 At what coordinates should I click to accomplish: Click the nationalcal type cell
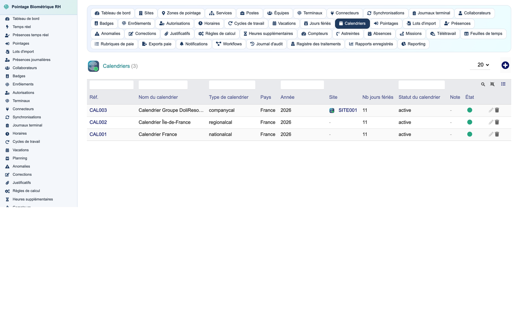pyautogui.click(x=220, y=134)
